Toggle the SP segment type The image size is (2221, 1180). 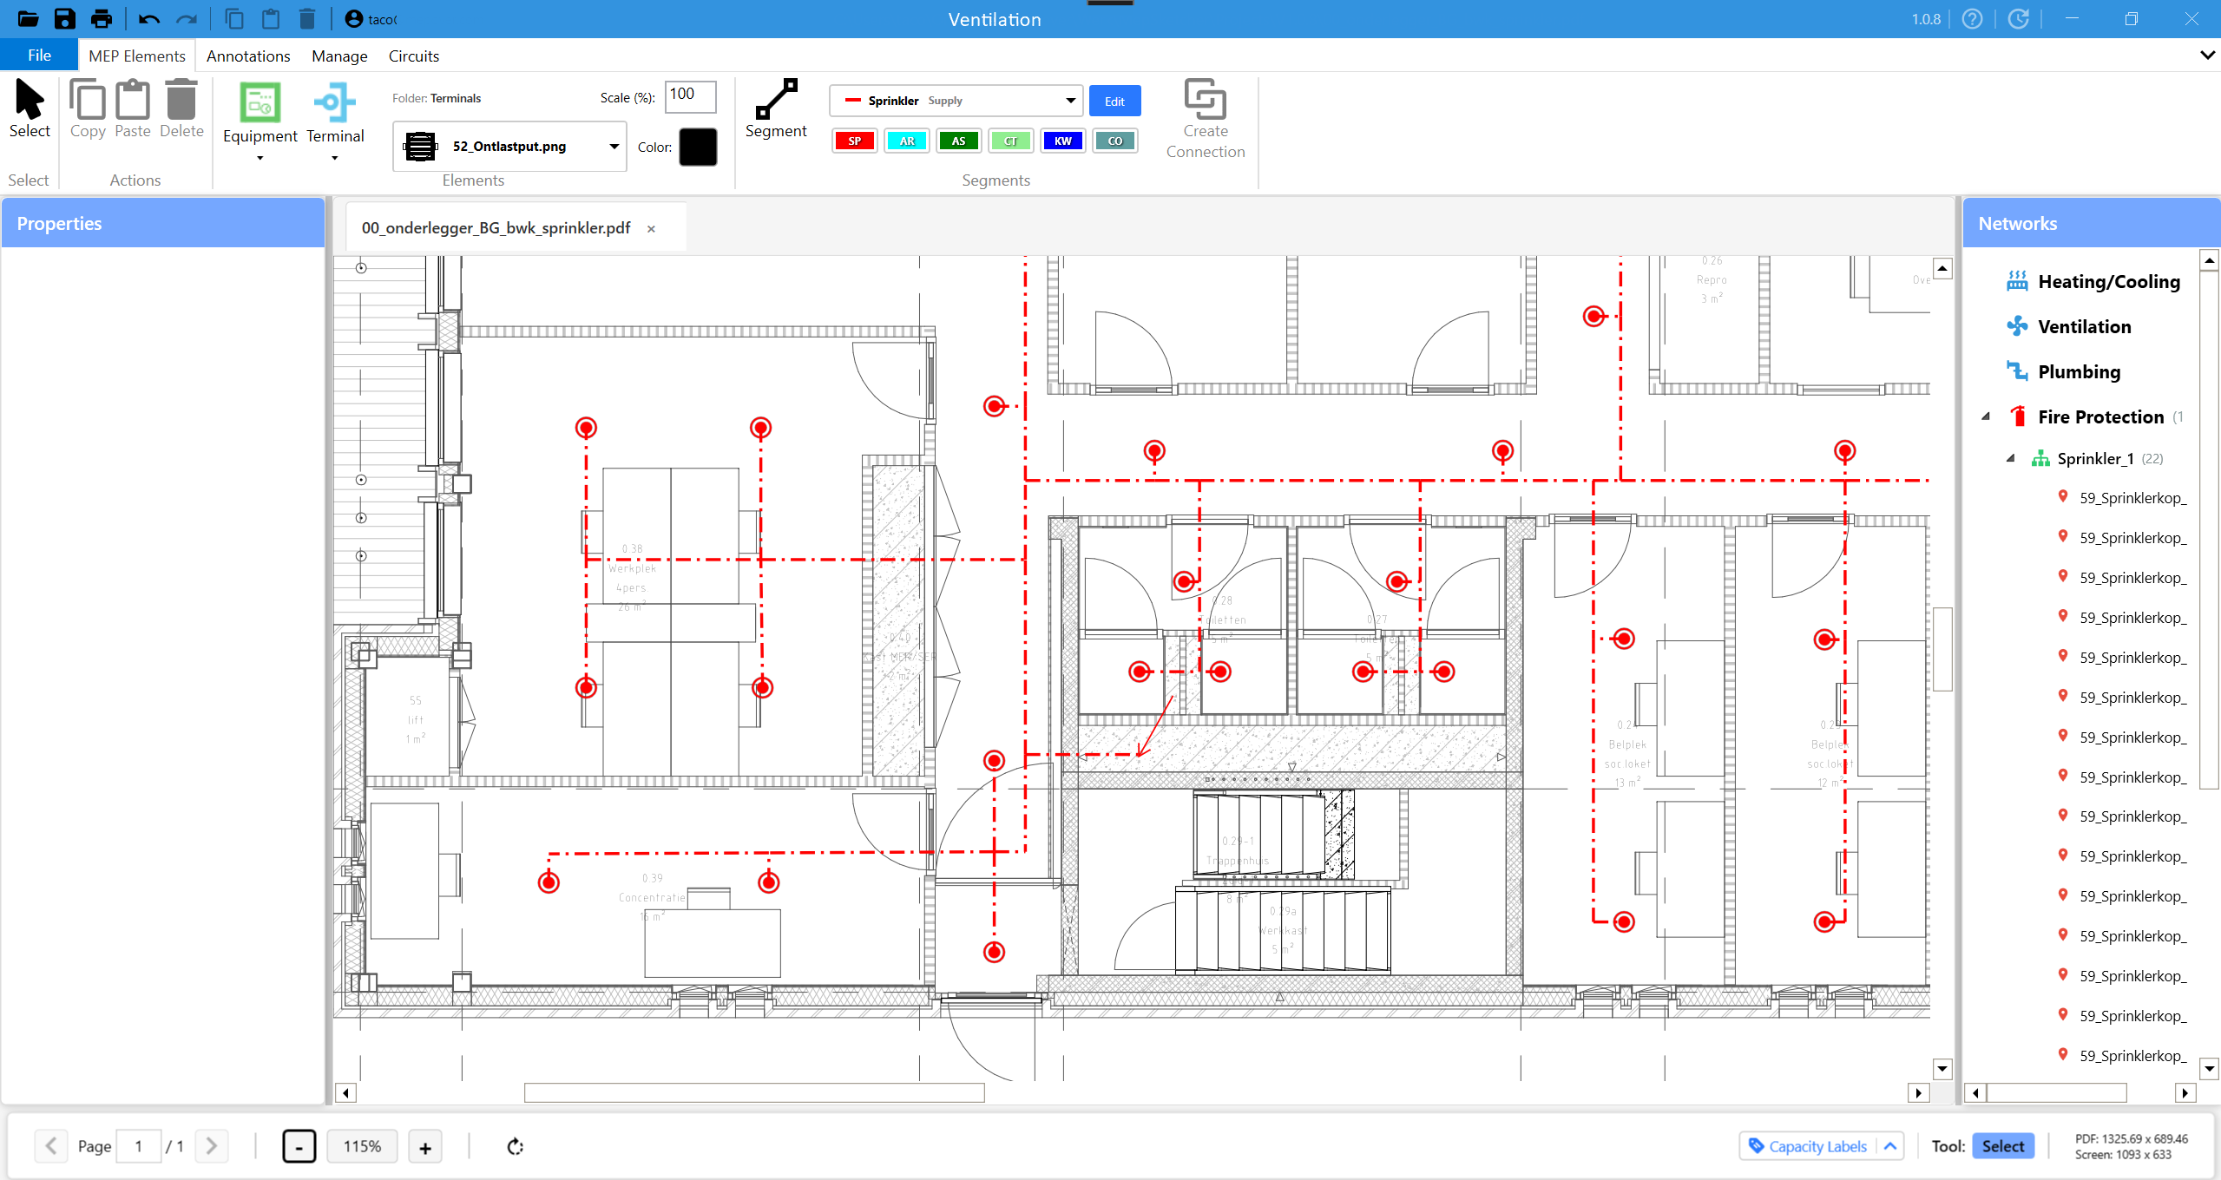tap(854, 141)
